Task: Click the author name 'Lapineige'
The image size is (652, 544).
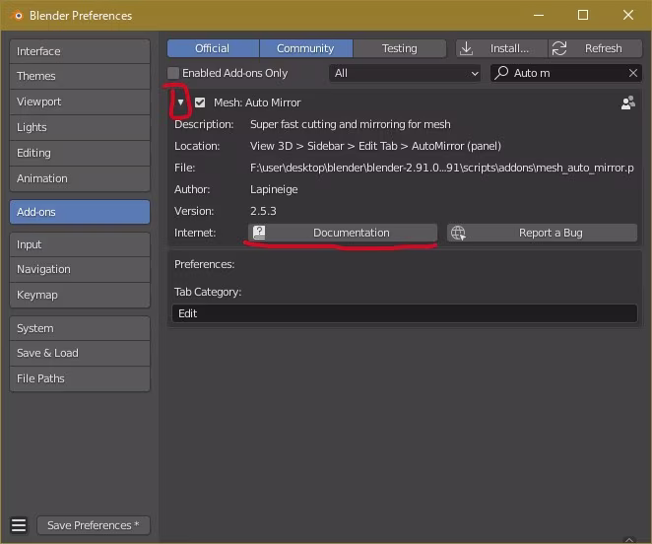Action: tap(274, 189)
